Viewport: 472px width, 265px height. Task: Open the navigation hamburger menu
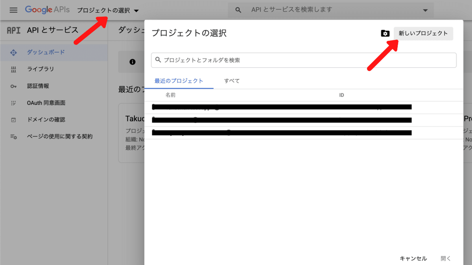pyautogui.click(x=13, y=10)
